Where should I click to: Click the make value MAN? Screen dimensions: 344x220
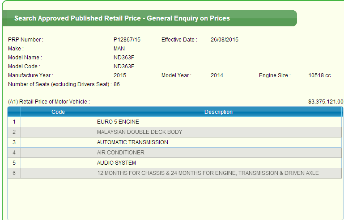(x=119, y=49)
